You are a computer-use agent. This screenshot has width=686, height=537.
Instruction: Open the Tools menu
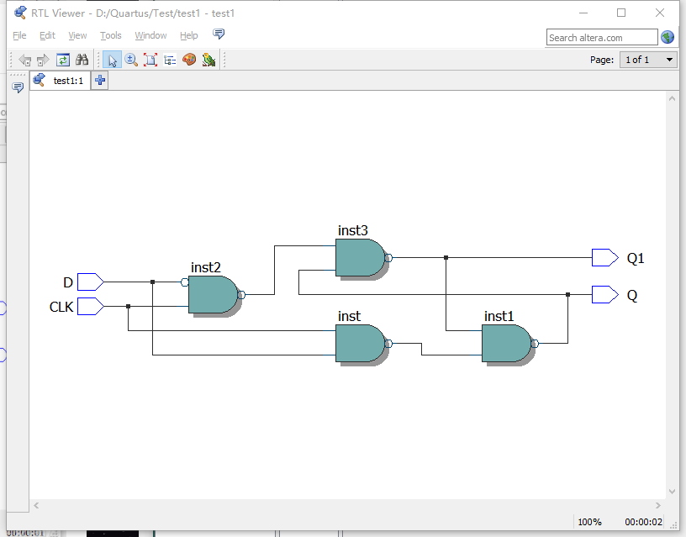(x=111, y=35)
